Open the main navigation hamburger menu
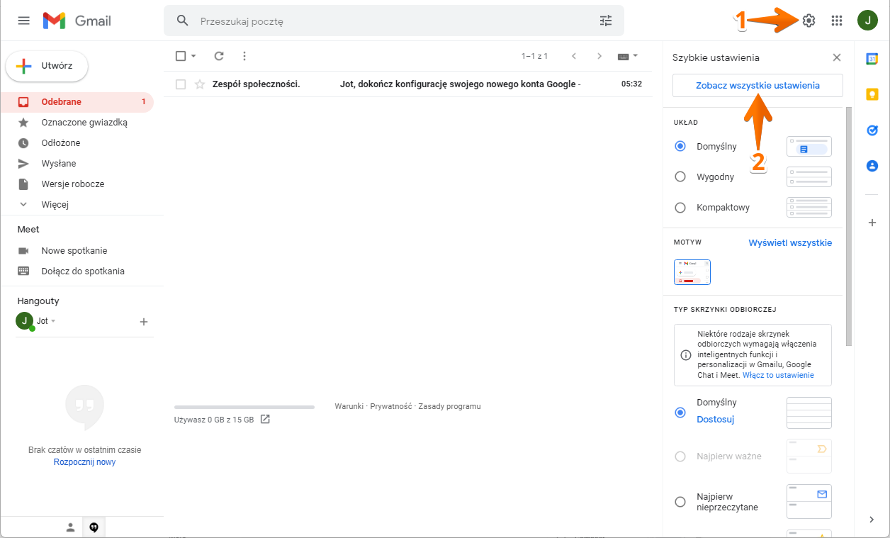 click(x=23, y=20)
